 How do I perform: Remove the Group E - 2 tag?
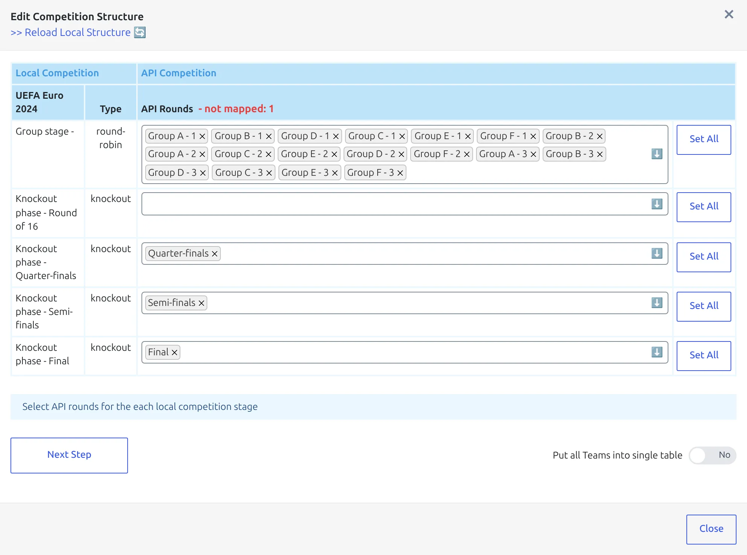coord(334,154)
